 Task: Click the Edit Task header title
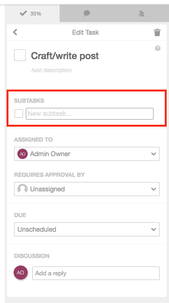[85, 32]
